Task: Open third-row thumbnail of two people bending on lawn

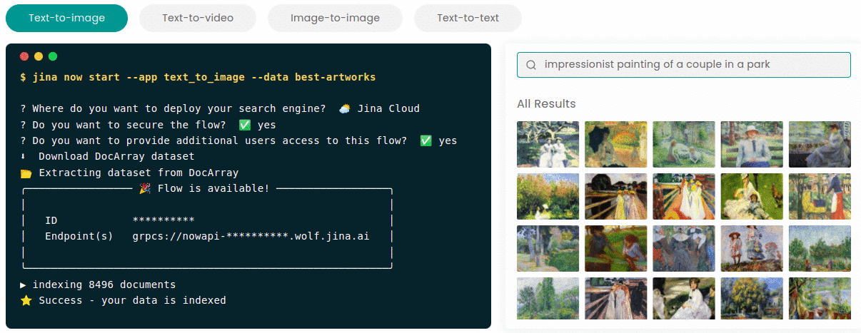Action: pyautogui.click(x=615, y=248)
